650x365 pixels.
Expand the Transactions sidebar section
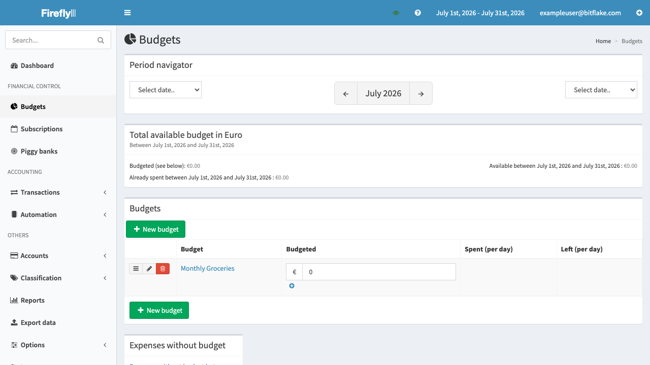(58, 192)
